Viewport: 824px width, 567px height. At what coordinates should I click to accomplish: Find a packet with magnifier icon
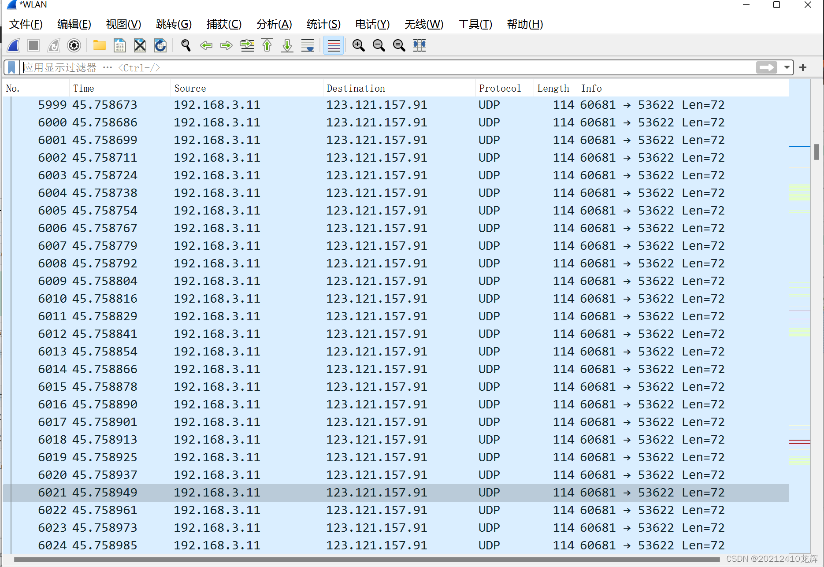point(186,45)
